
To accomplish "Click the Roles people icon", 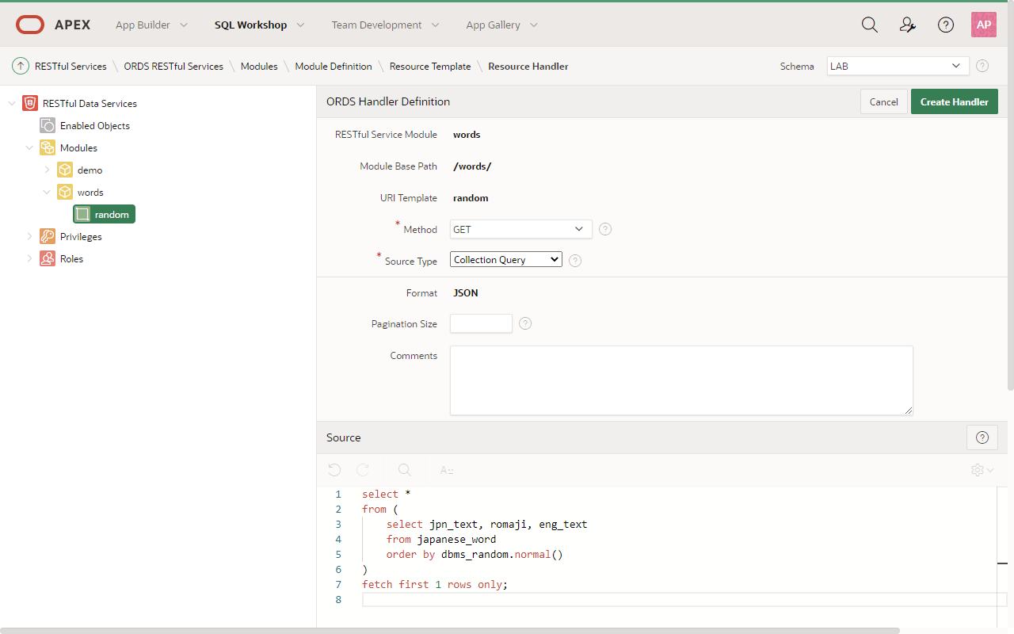I will 48,258.
